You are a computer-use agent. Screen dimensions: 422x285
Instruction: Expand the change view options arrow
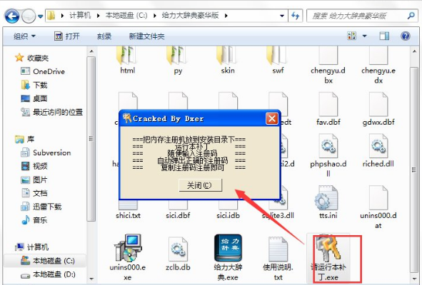(x=364, y=36)
